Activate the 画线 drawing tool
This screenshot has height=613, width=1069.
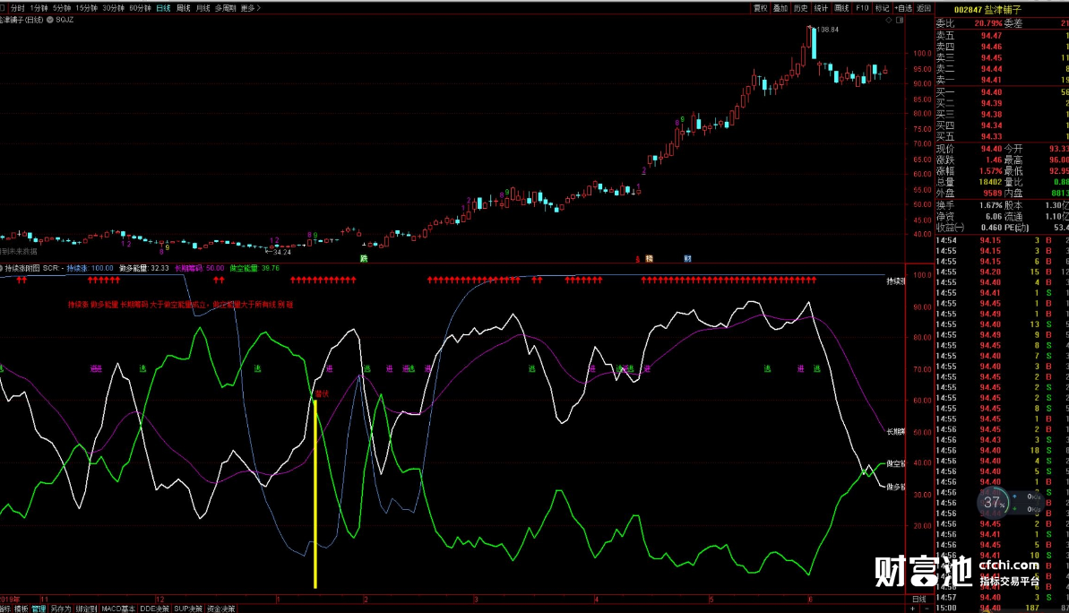842,8
